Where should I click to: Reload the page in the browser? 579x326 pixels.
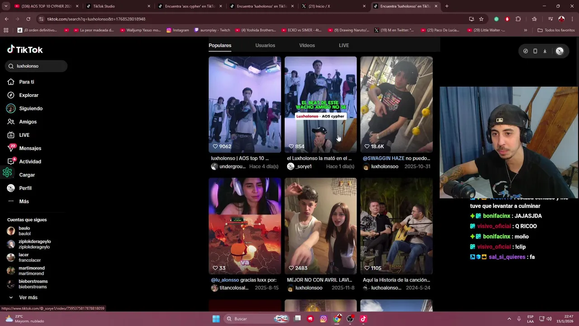(28, 19)
